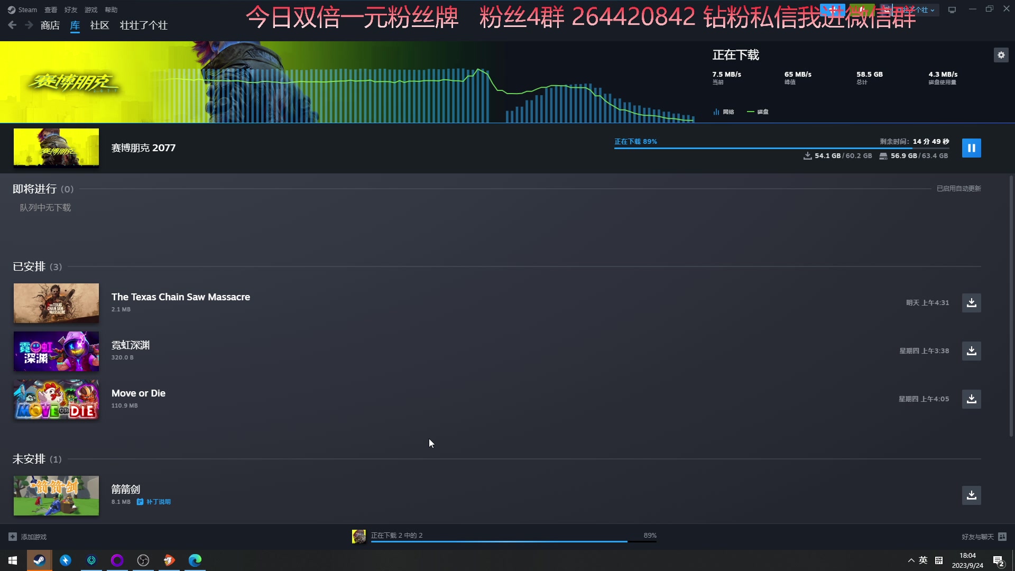Click the 7.5 MB/s current speed value
The image size is (1015, 571).
[x=726, y=75]
